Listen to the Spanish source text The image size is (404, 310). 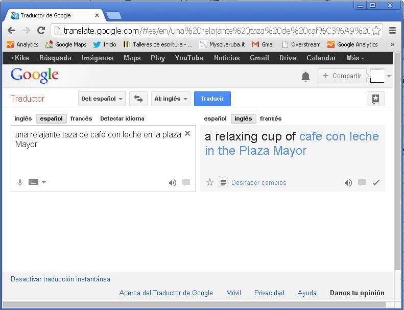(x=172, y=183)
